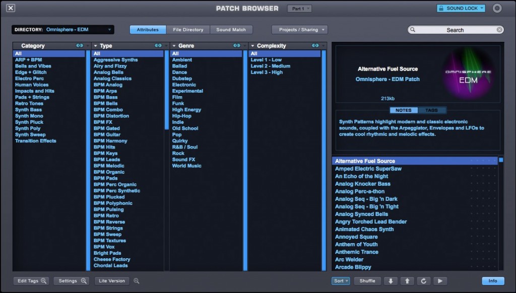Select R&B / Soul genre
Screen dimensions: 516x293
click(x=185, y=147)
